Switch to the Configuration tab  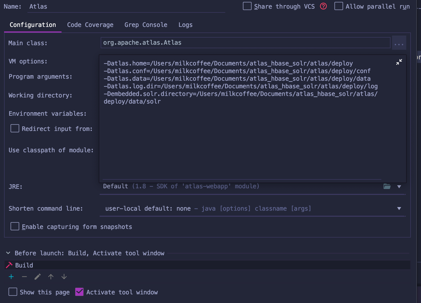coord(33,25)
